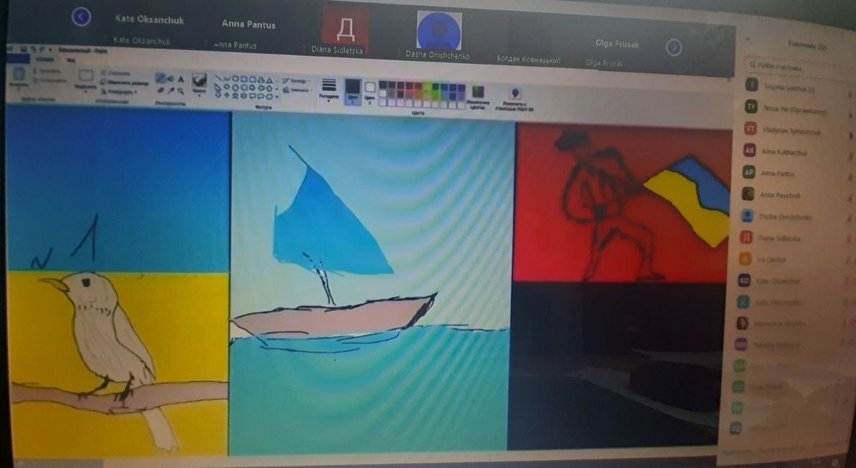
Task: Choose the Line shape in shapes gallery
Action: pyautogui.click(x=218, y=78)
